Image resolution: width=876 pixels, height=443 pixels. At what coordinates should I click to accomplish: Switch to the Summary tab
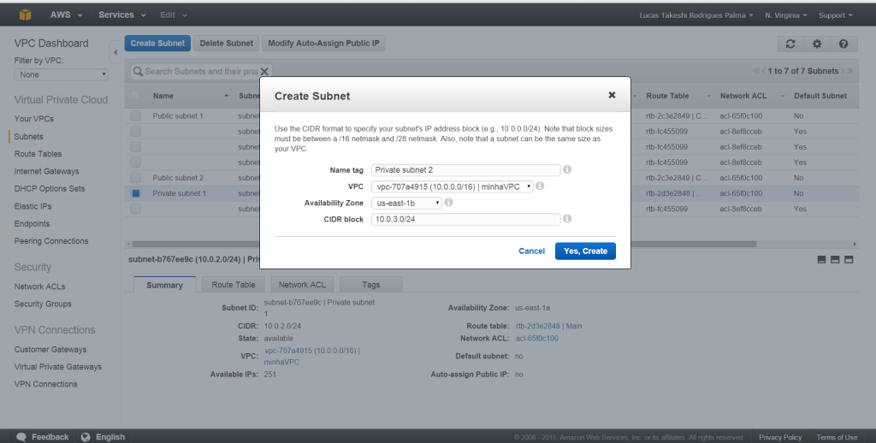tap(164, 285)
